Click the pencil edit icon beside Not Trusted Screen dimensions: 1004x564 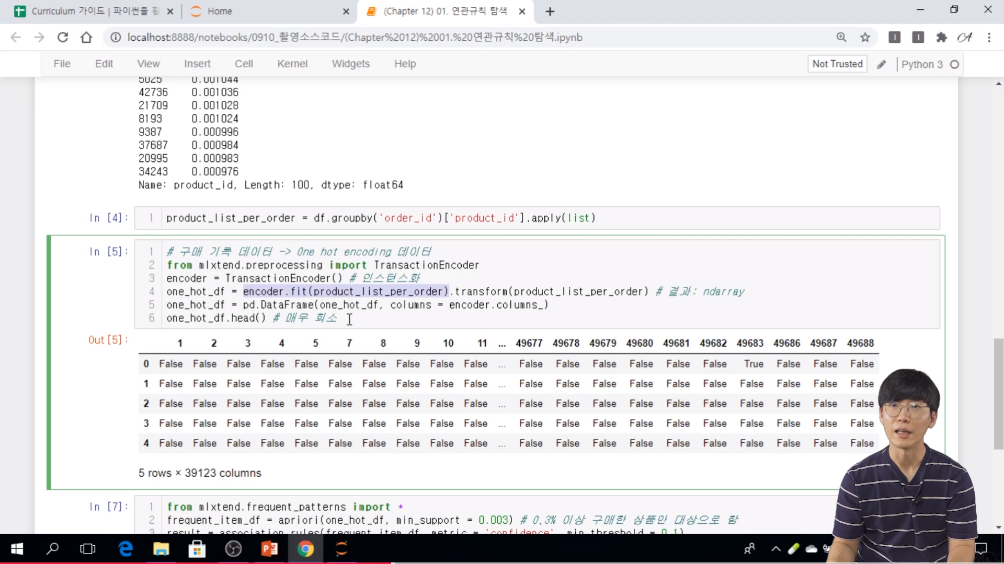click(x=882, y=64)
